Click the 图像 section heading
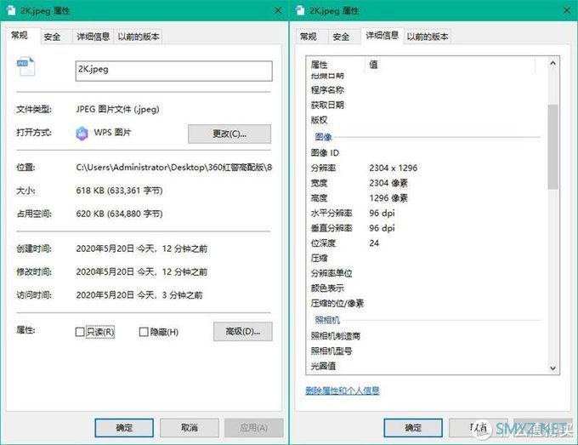Viewport: 578px width, 445px height. [x=323, y=137]
